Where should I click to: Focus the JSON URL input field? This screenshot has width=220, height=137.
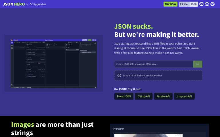tap(154, 64)
